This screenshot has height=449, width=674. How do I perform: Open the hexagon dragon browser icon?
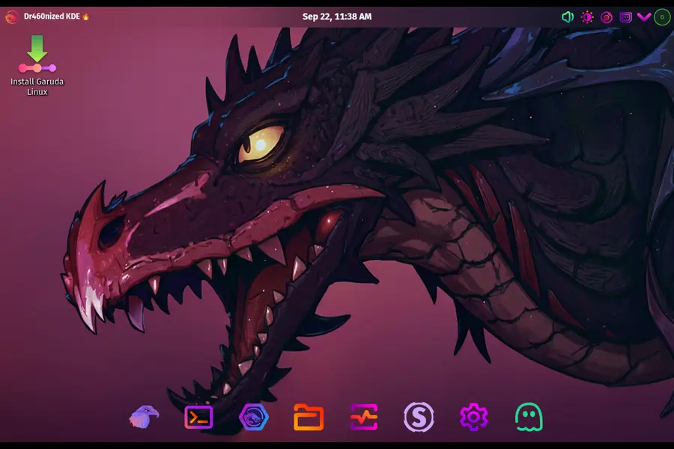click(254, 417)
